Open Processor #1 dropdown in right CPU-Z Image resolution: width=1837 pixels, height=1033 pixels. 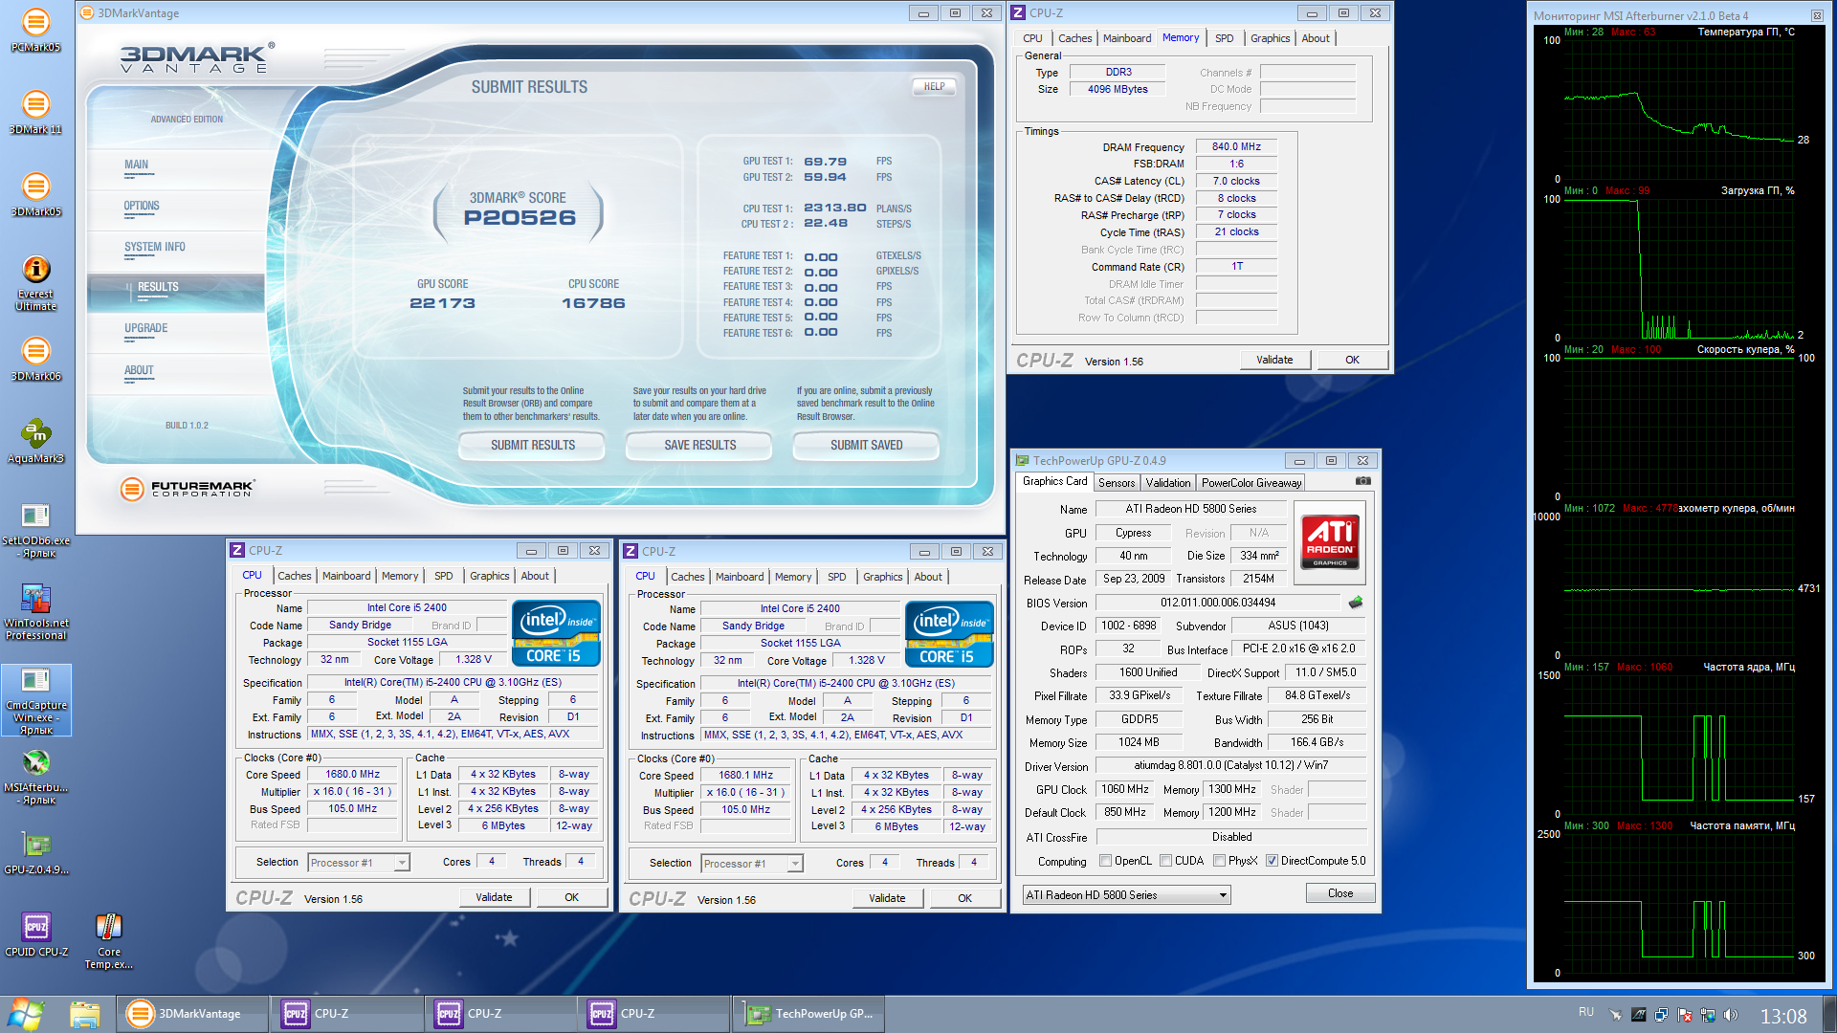click(x=751, y=864)
